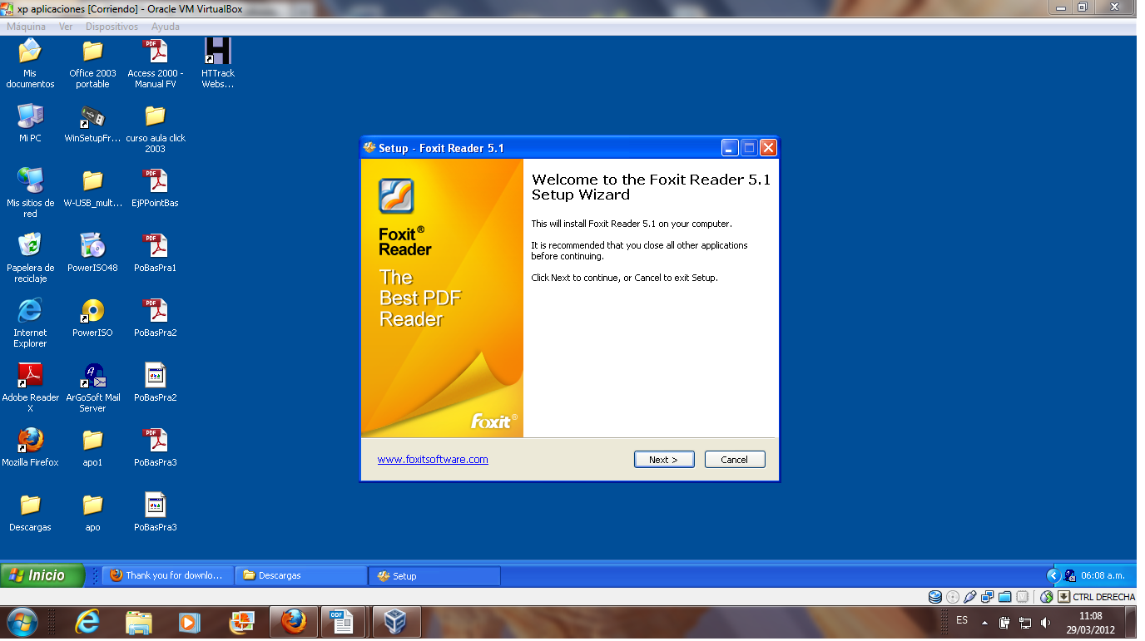Viewport: 1145px width, 641px height.
Task: Select the Papelera de reciclaje icon
Action: click(30, 258)
